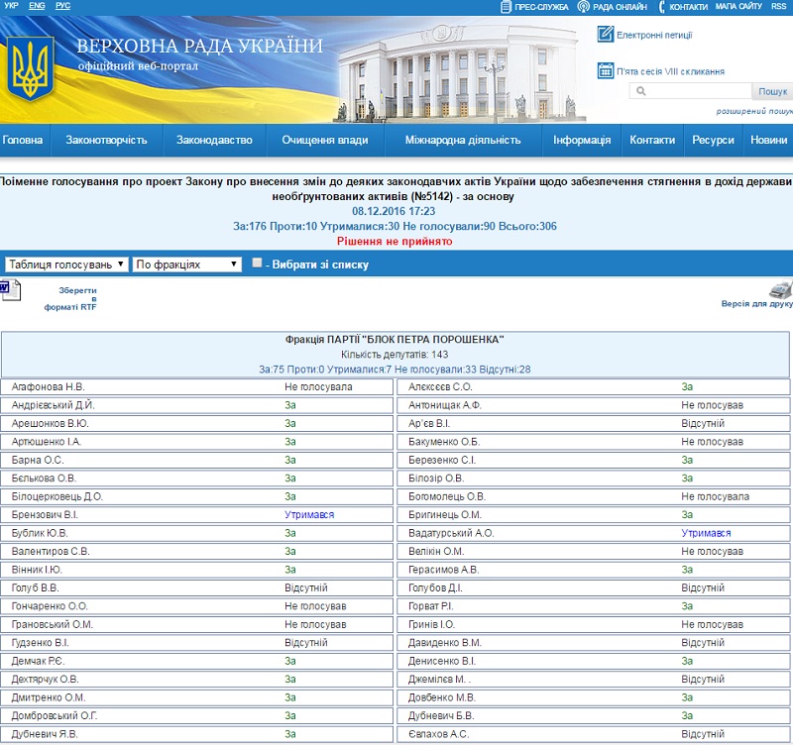Click the ПРЕС-СЛУЖБА printer icon in top bar

tap(506, 7)
